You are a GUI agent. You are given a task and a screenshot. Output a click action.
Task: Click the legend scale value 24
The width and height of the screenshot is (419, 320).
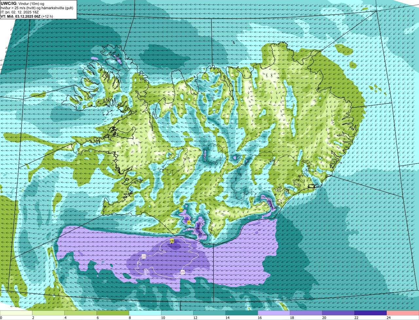click(x=388, y=318)
